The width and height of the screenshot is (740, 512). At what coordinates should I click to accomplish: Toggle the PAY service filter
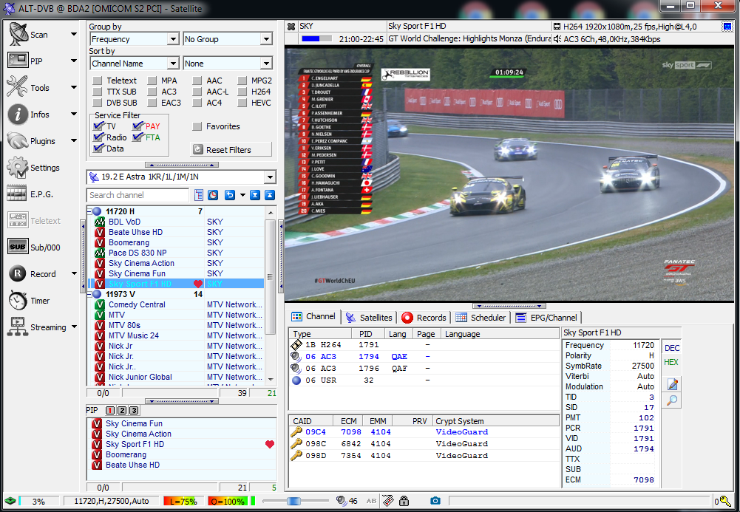pyautogui.click(x=138, y=126)
